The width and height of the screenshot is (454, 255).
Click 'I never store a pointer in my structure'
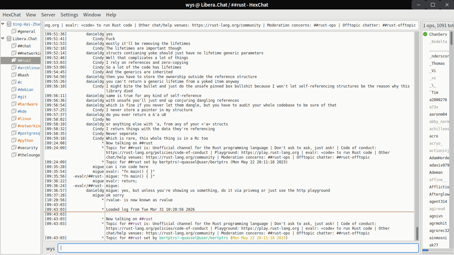[x=149, y=110]
